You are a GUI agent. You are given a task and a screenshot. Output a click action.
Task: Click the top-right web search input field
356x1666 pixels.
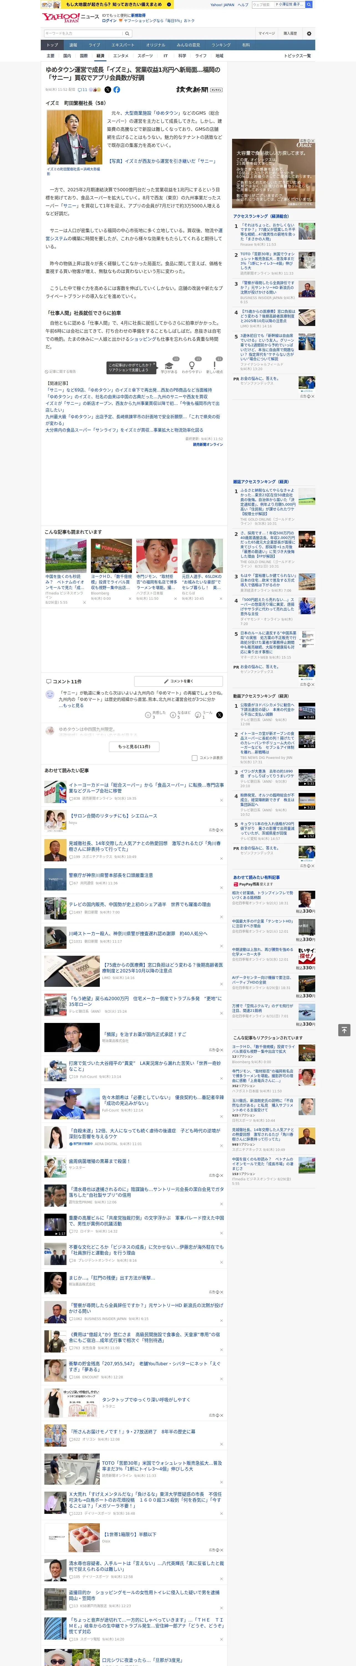pos(278,4)
